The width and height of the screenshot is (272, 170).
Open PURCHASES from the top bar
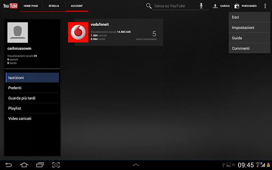tap(246, 6)
